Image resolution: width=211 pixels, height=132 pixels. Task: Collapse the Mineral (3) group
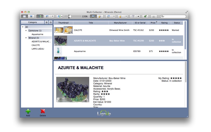click(26, 38)
